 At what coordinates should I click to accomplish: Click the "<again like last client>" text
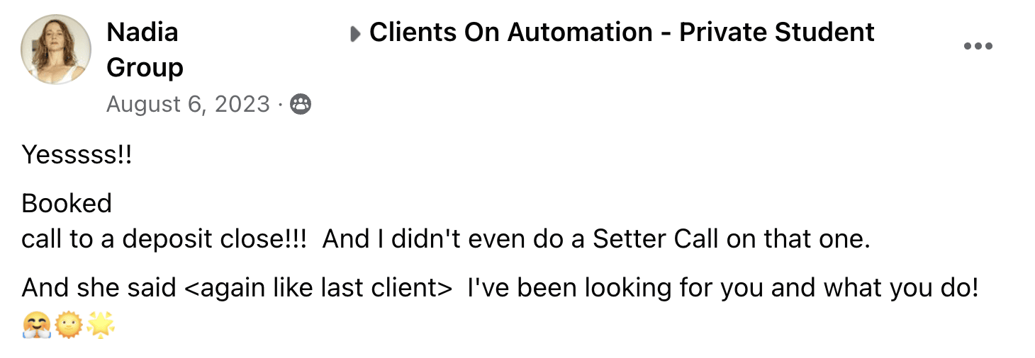click(x=318, y=289)
